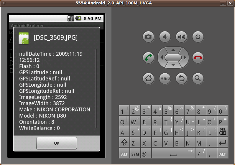Raise volume with the volume up button
This screenshot has height=165, width=235.
[182, 37]
